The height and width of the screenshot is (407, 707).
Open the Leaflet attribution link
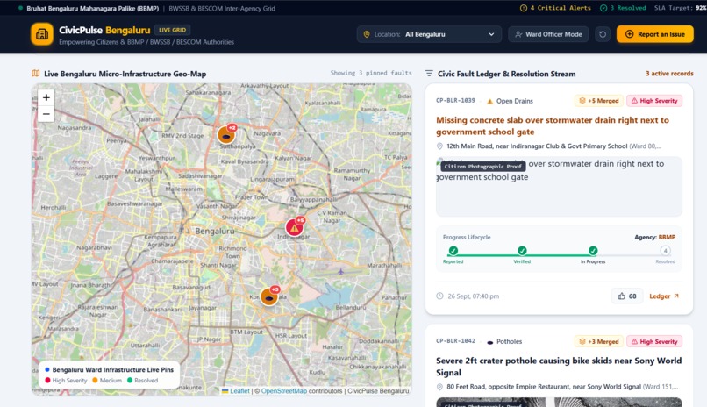pos(239,391)
